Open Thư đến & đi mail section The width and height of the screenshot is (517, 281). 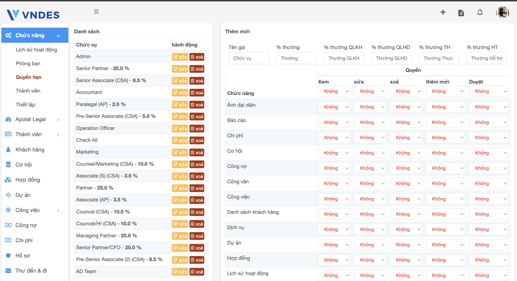pyautogui.click(x=31, y=271)
